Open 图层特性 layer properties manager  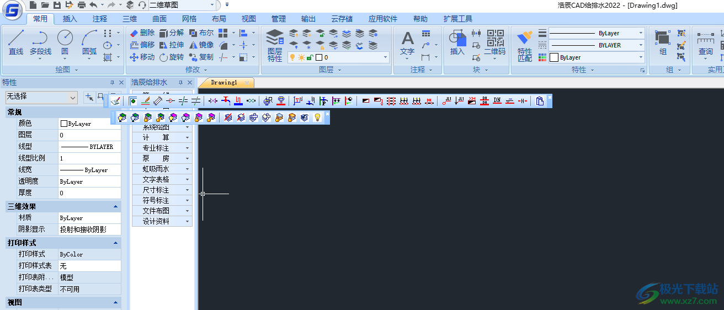[x=275, y=45]
